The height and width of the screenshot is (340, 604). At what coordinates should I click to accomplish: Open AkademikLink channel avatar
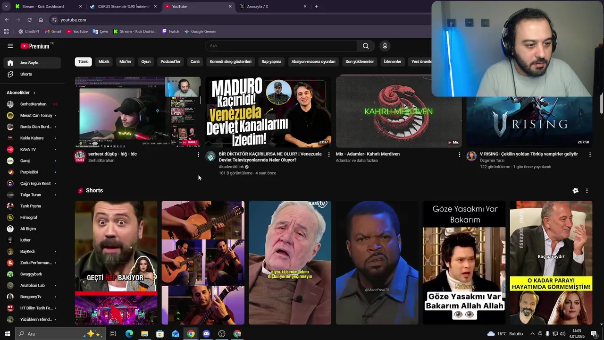[x=210, y=156]
